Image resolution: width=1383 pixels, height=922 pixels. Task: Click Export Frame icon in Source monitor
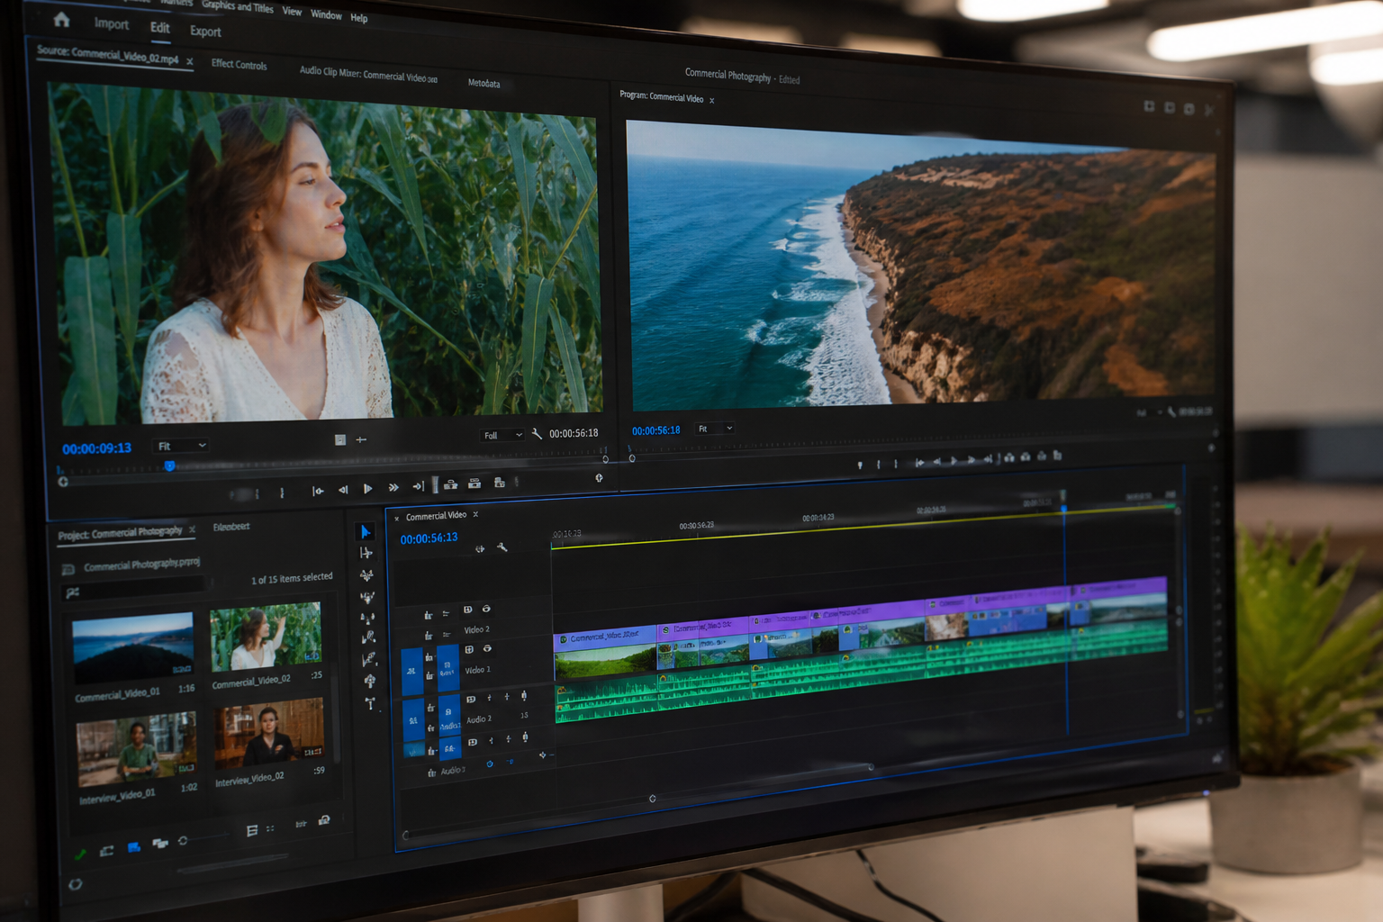500,483
